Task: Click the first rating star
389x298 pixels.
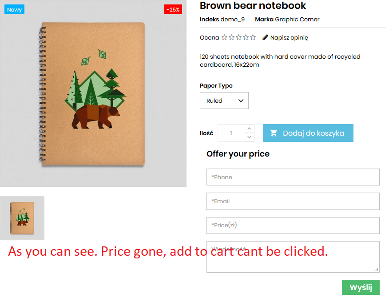Action: [224, 37]
